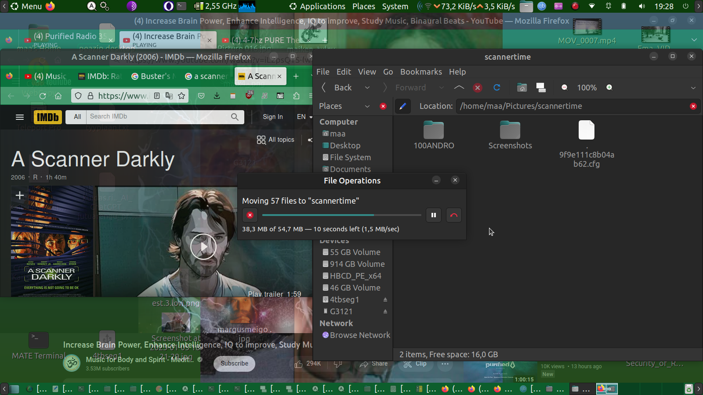Subscribe to the YouTube channel
Viewport: 703px width, 395px height.
[x=234, y=364]
